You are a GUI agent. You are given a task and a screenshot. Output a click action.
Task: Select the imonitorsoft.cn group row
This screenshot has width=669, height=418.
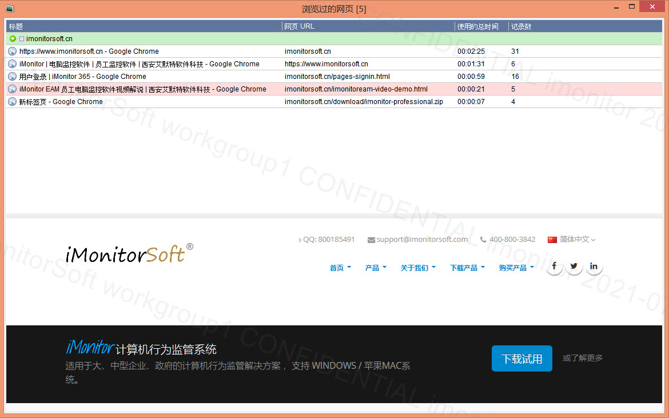pos(334,39)
